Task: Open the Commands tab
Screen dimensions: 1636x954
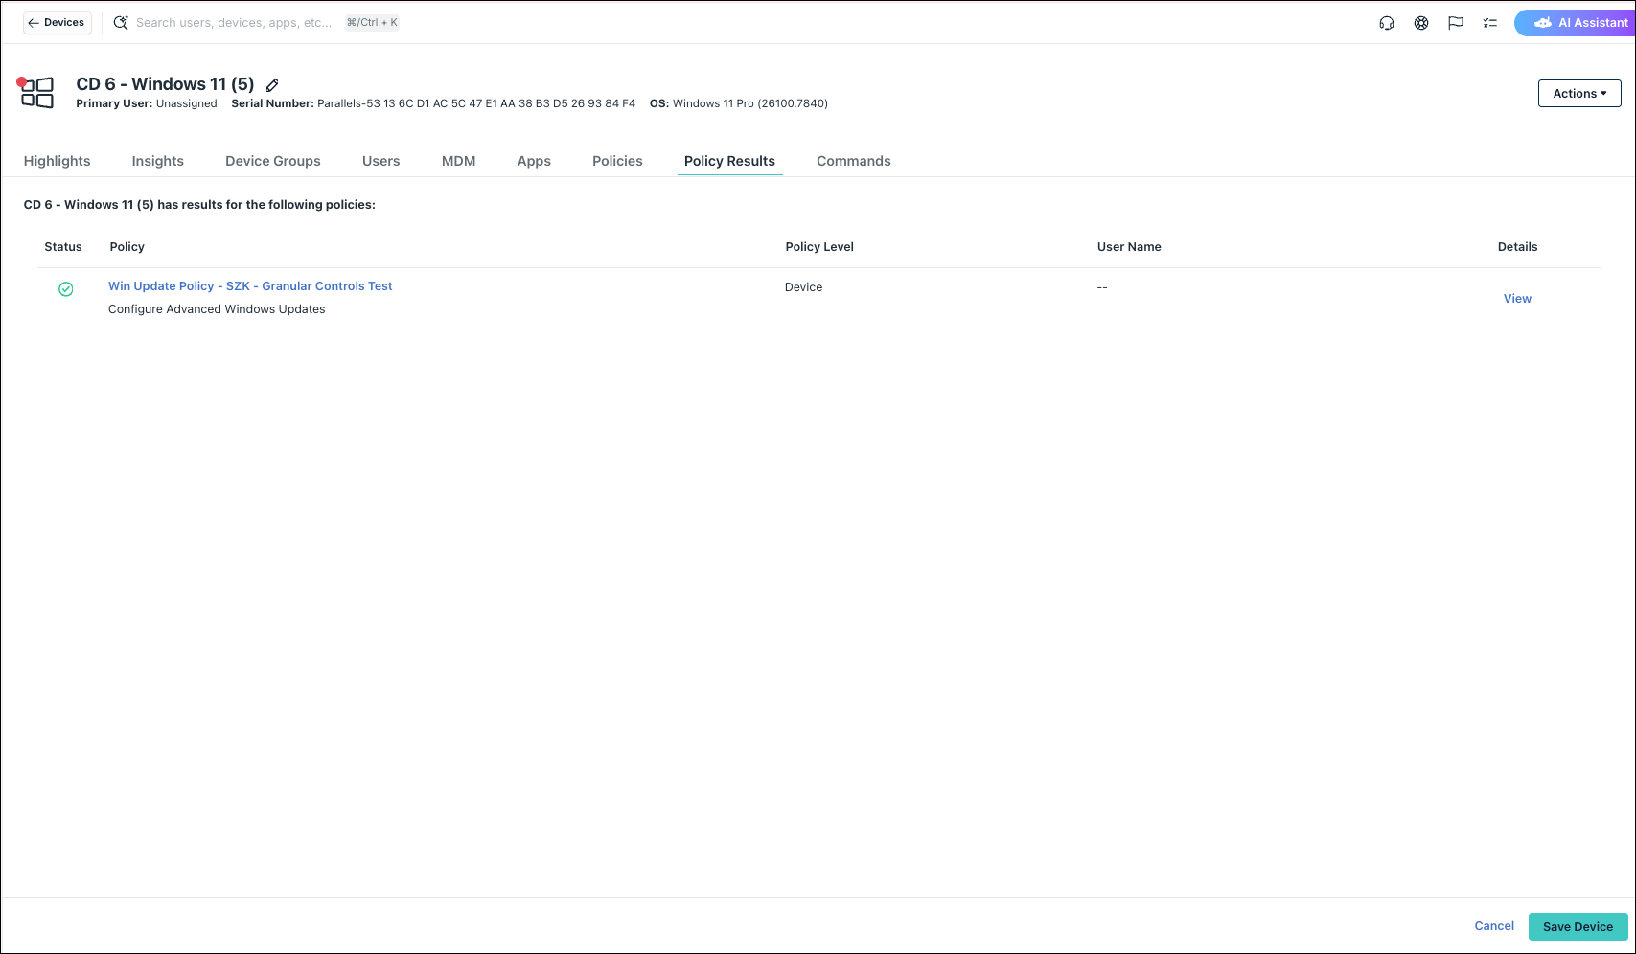Action: coord(854,161)
